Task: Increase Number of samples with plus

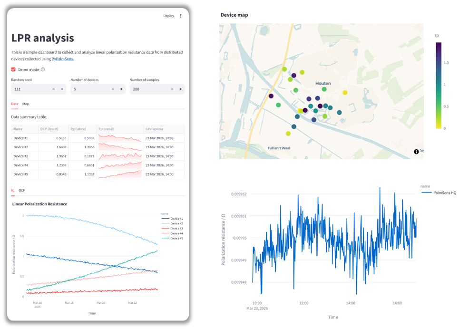Action: 181,89
